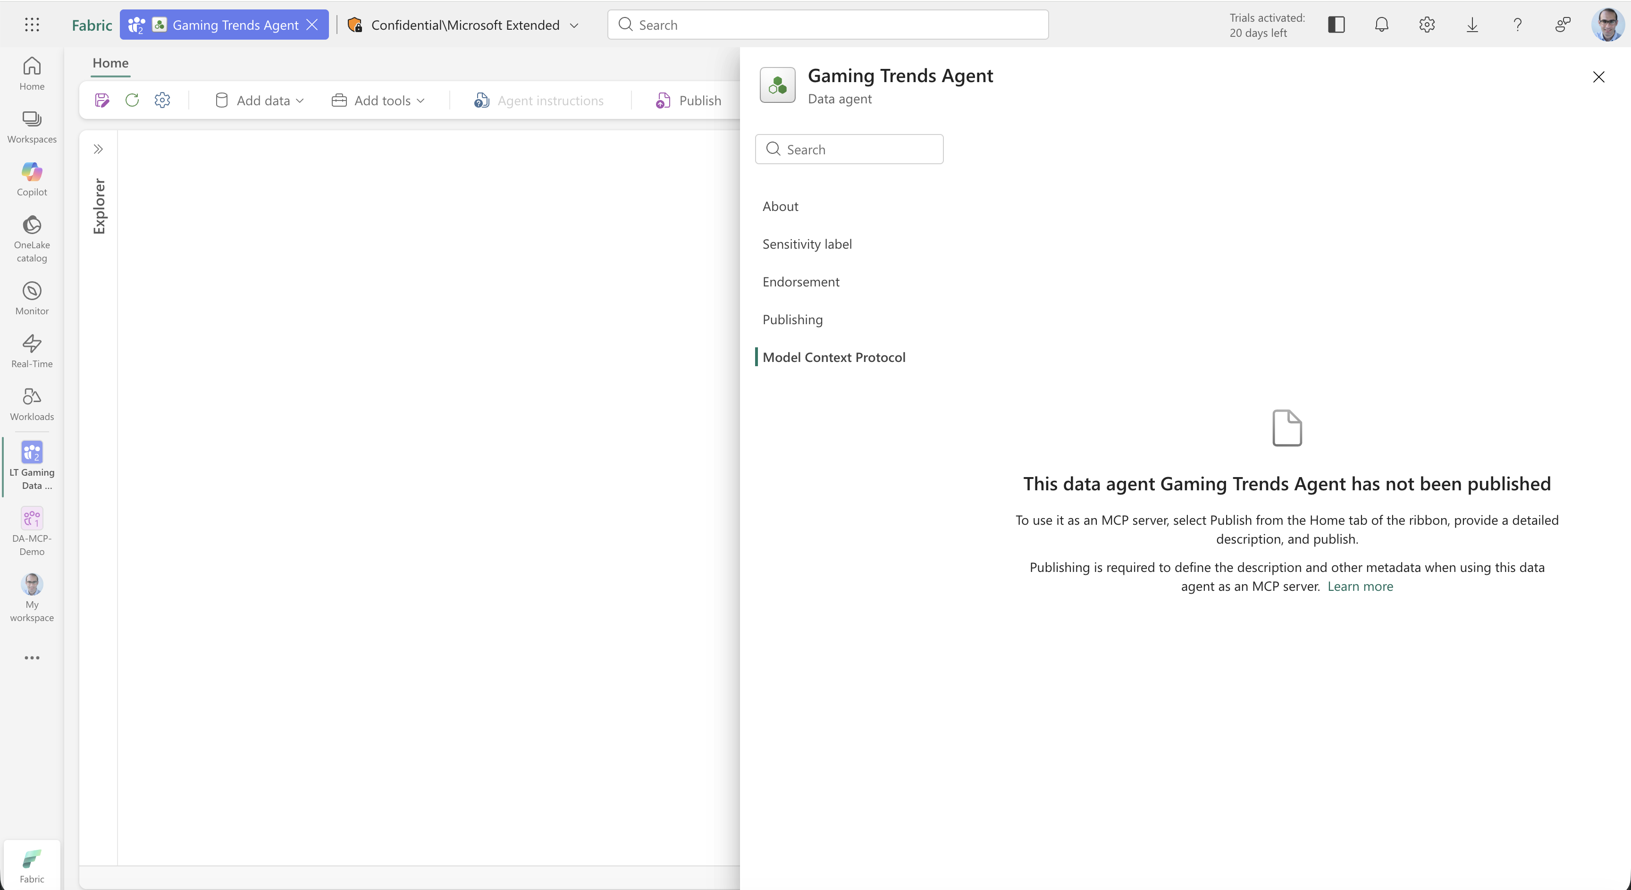Follow the Learn more link
This screenshot has width=1631, height=890.
1360,586
